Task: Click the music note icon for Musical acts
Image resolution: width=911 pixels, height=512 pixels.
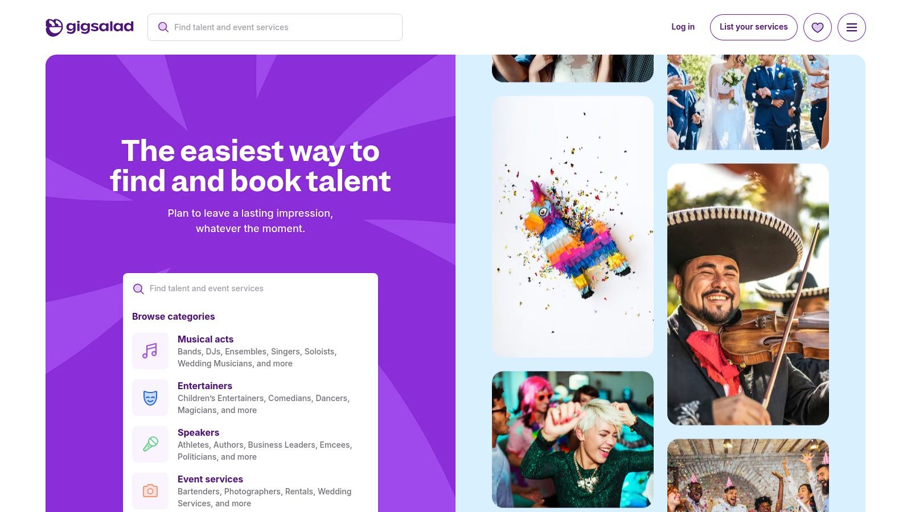Action: click(x=150, y=351)
